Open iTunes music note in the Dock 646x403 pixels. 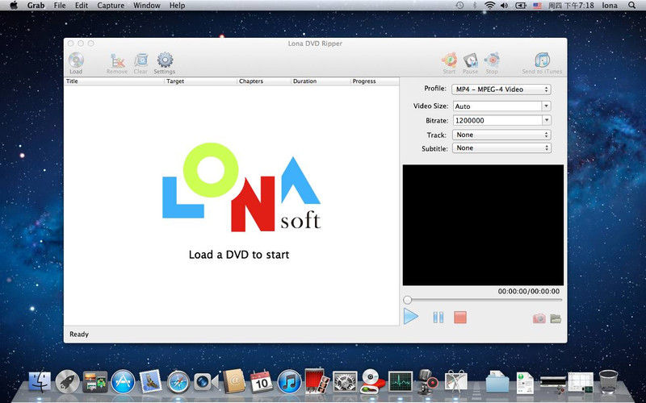point(290,381)
